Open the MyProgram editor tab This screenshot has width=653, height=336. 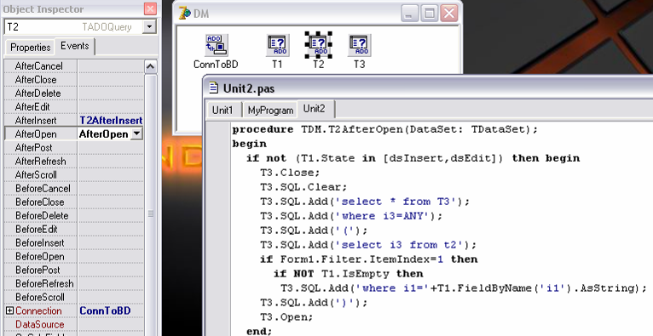270,110
